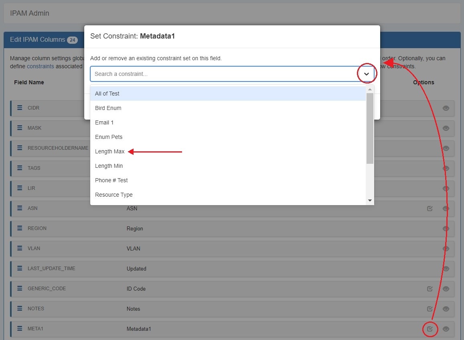The height and width of the screenshot is (340, 464).
Task: Grab the drag handle for REGION row
Action: (x=20, y=228)
